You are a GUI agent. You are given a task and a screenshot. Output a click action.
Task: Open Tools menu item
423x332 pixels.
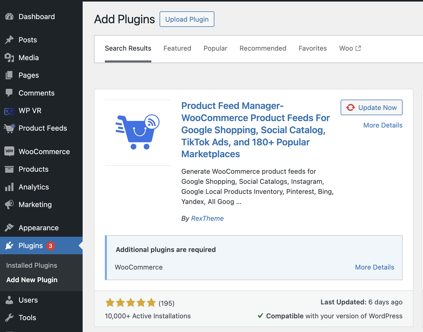[41, 318]
